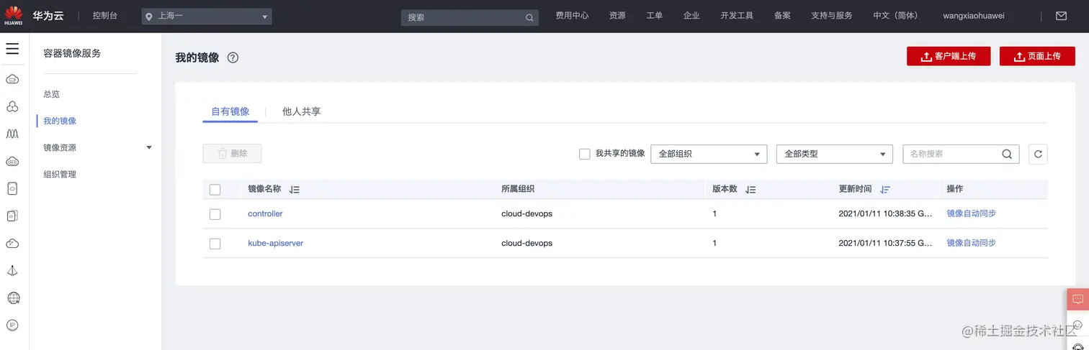Open 企业 in the top menu
This screenshot has width=1089, height=350.
[691, 15]
